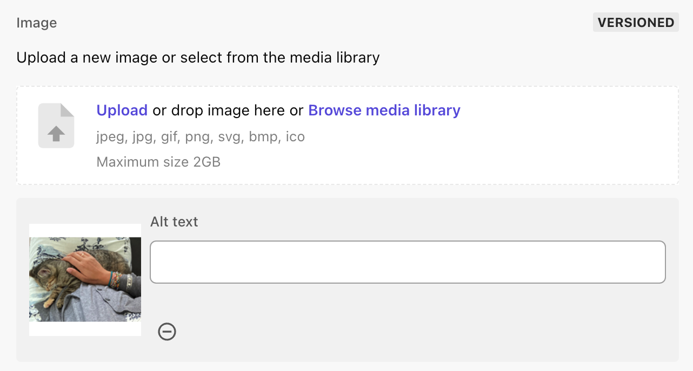Open the Browse media library link
The image size is (693, 371).
[x=384, y=111]
